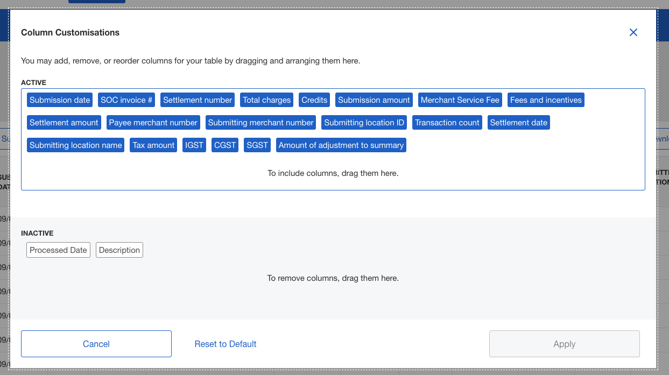The image size is (669, 375).
Task: Select the Transaction count column
Action: point(447,122)
